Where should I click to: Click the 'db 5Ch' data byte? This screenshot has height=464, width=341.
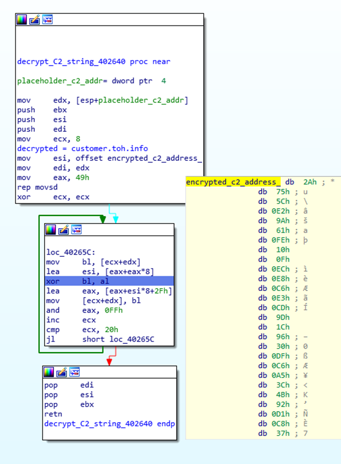[x=283, y=201]
